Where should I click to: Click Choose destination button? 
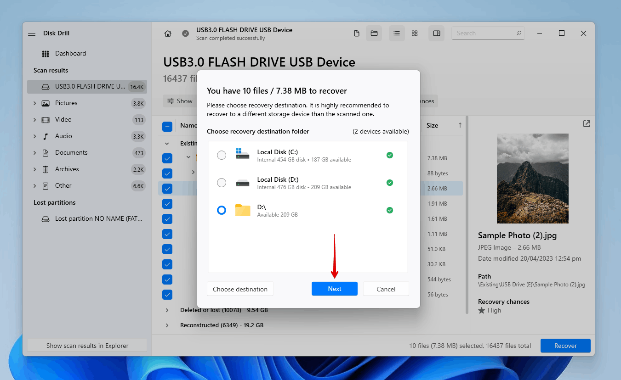240,289
